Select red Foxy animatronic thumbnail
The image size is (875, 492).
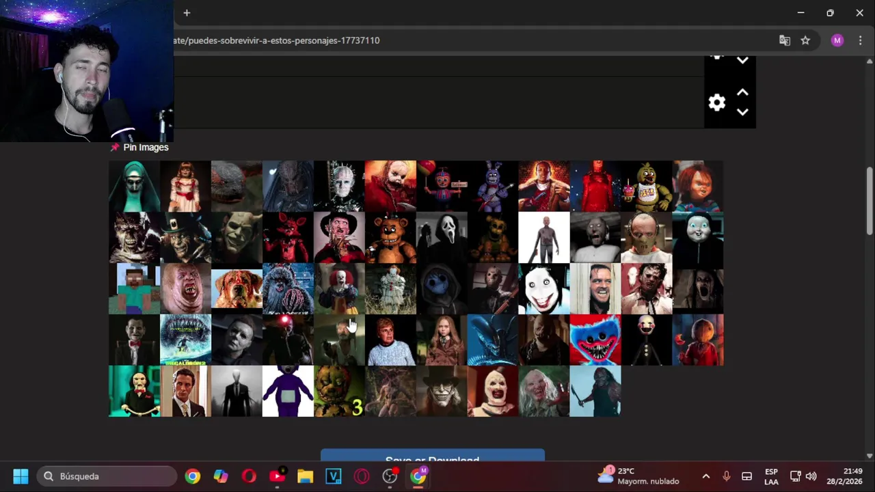tap(288, 237)
